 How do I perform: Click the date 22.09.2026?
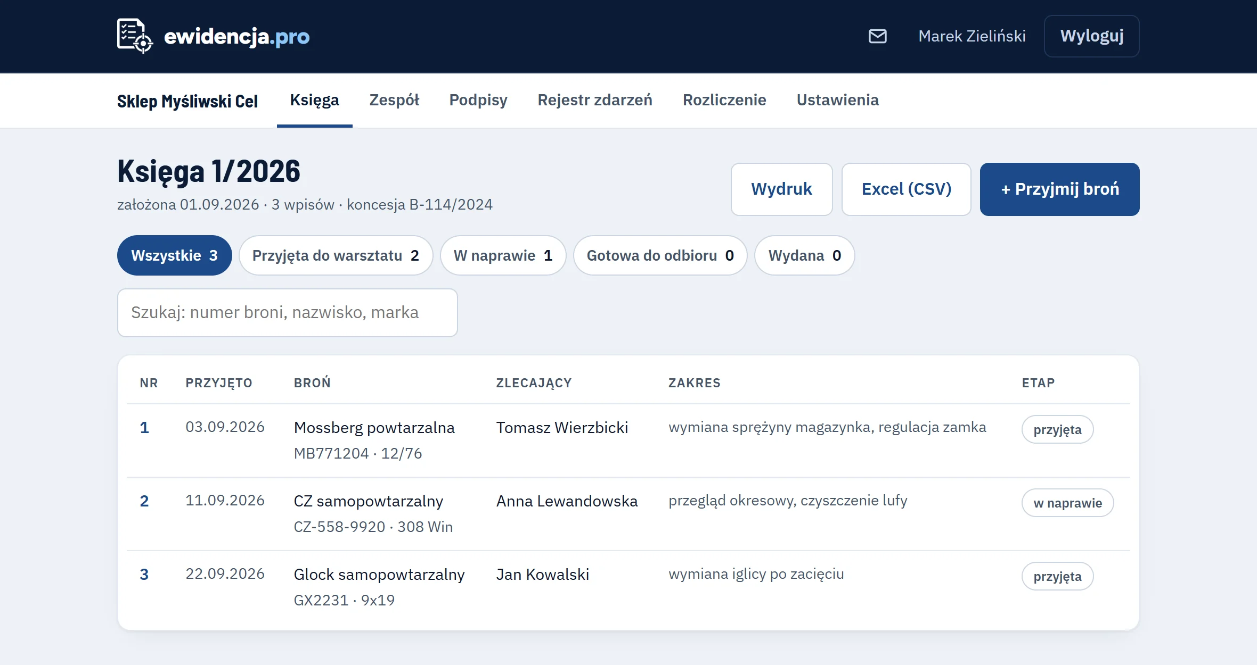click(x=225, y=574)
